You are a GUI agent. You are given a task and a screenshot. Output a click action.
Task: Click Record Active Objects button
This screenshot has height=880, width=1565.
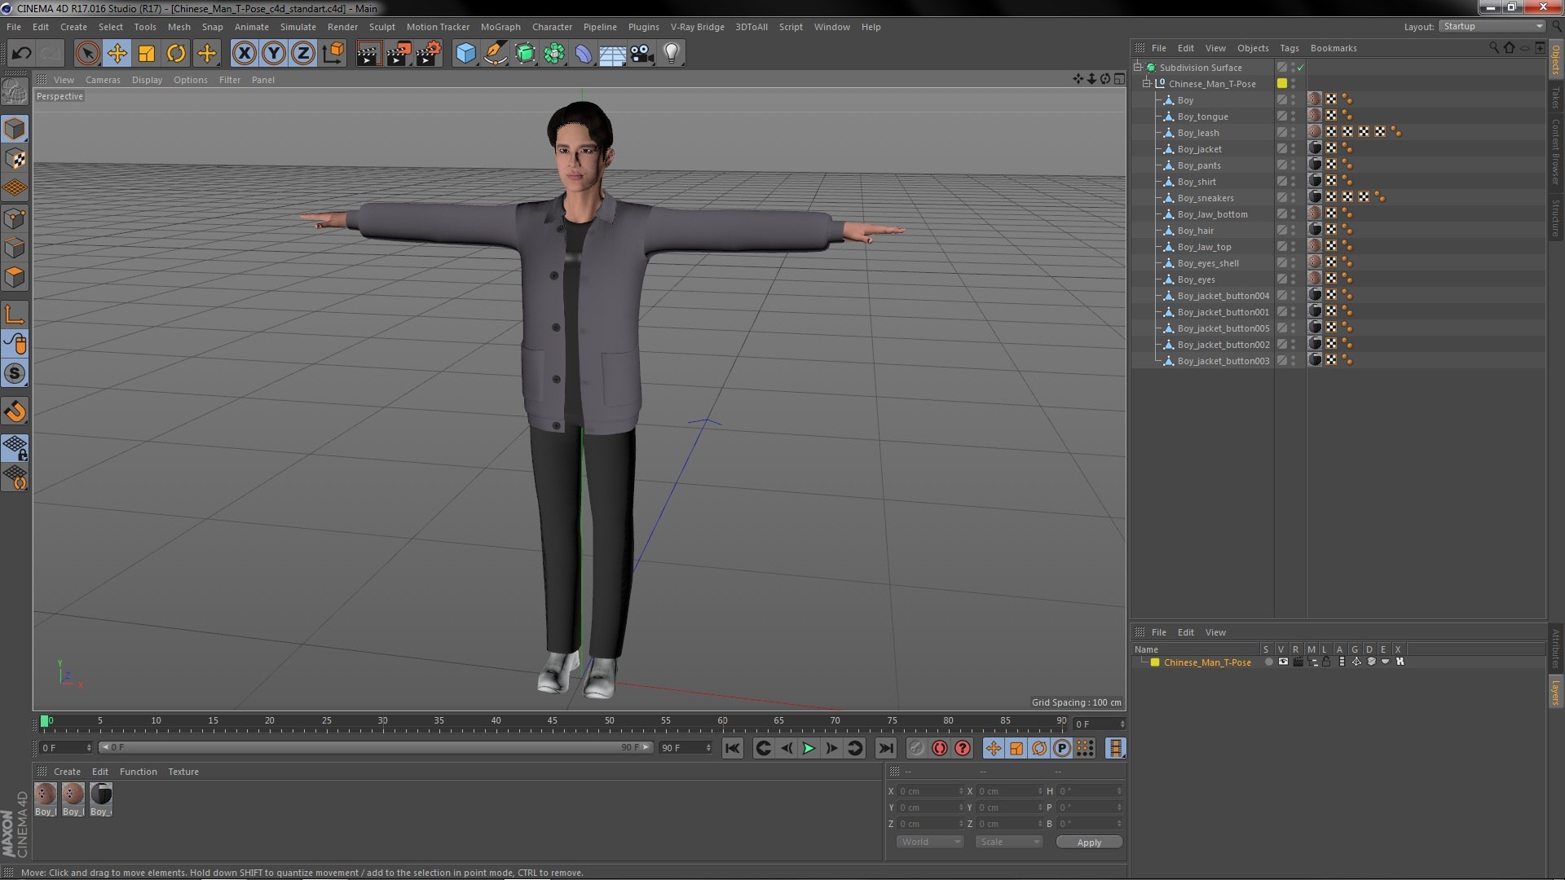(x=917, y=748)
